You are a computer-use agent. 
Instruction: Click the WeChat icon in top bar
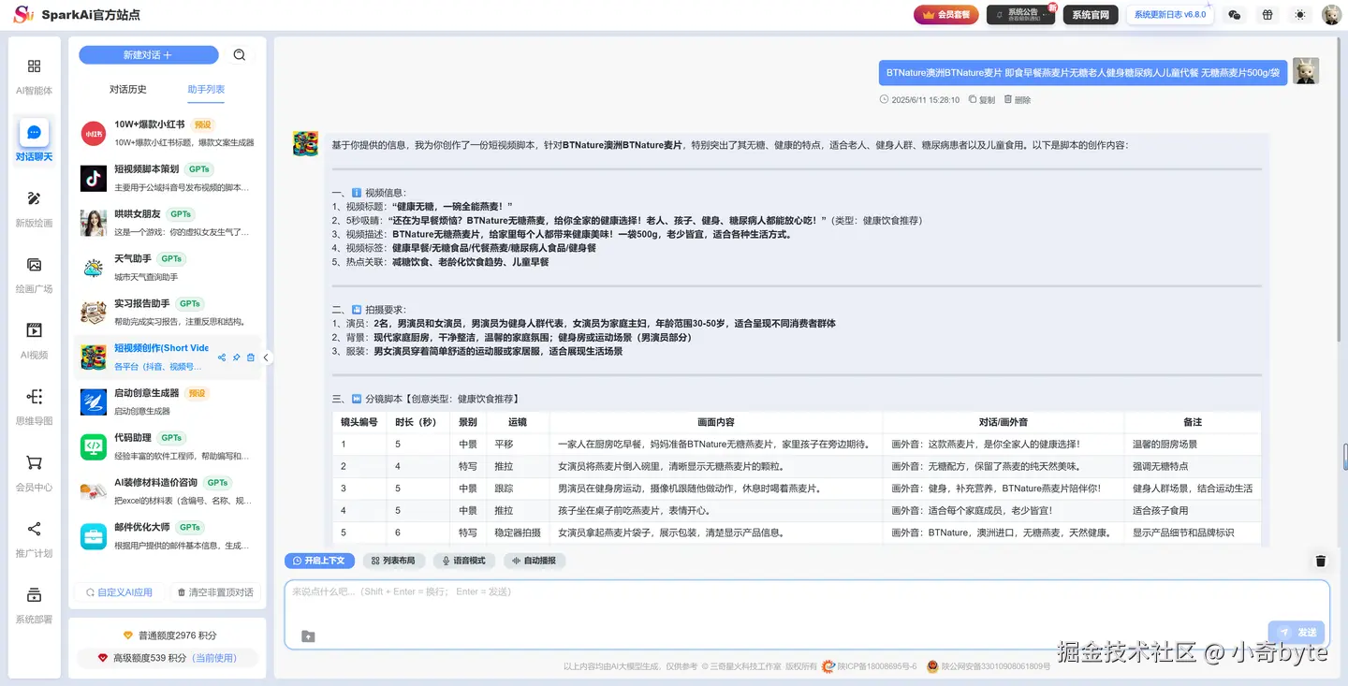pos(1234,15)
